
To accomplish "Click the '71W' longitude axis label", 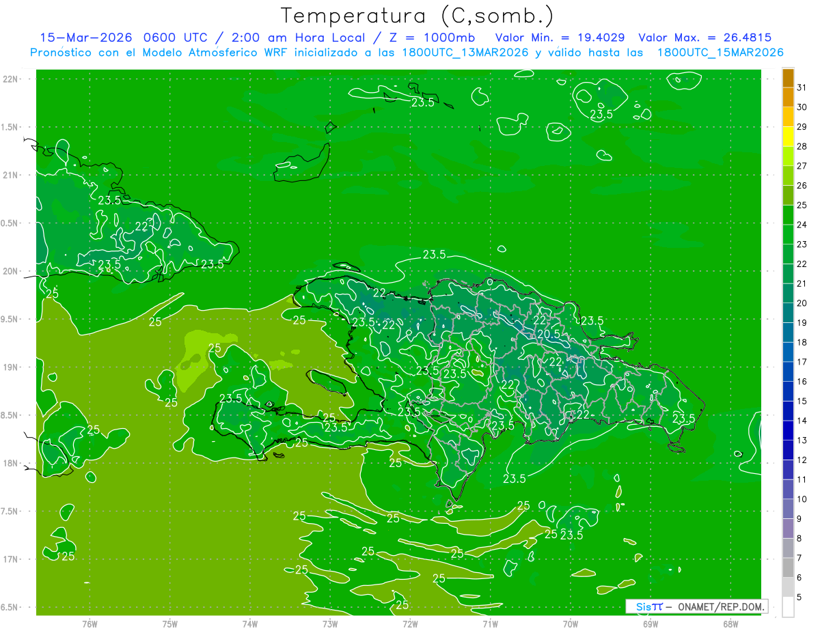I will point(490,623).
